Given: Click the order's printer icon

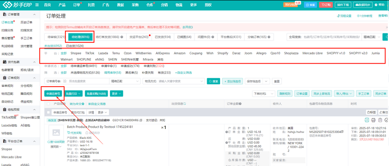Looking at the screenshot, I should pyautogui.click(x=373, y=120).
